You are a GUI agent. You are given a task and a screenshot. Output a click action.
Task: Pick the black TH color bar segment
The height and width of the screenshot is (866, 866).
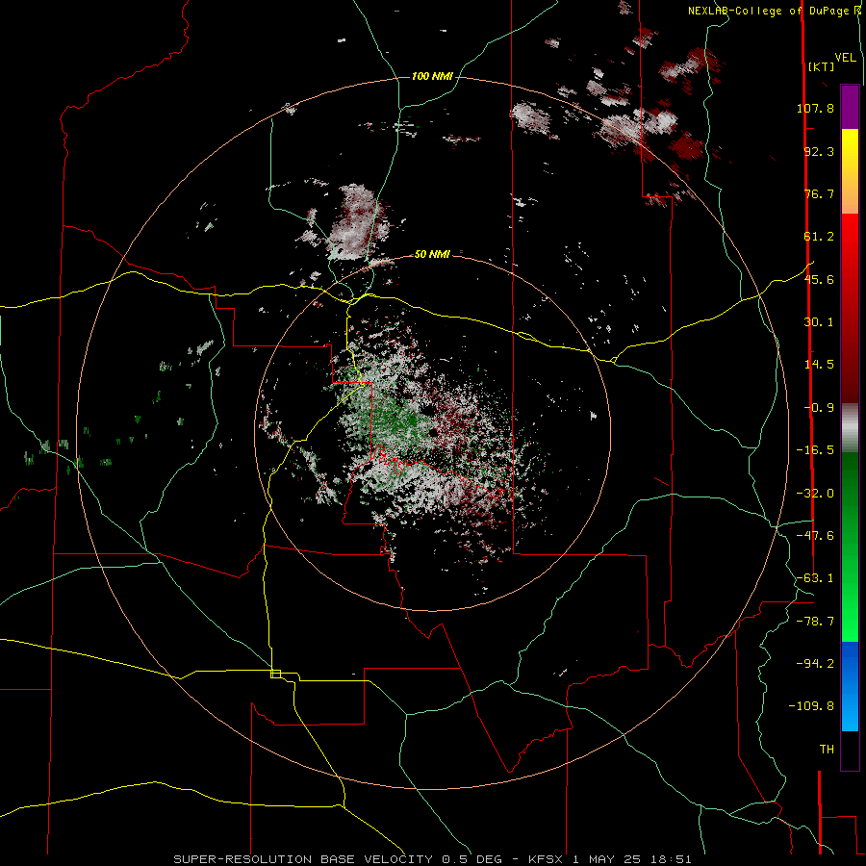click(850, 750)
